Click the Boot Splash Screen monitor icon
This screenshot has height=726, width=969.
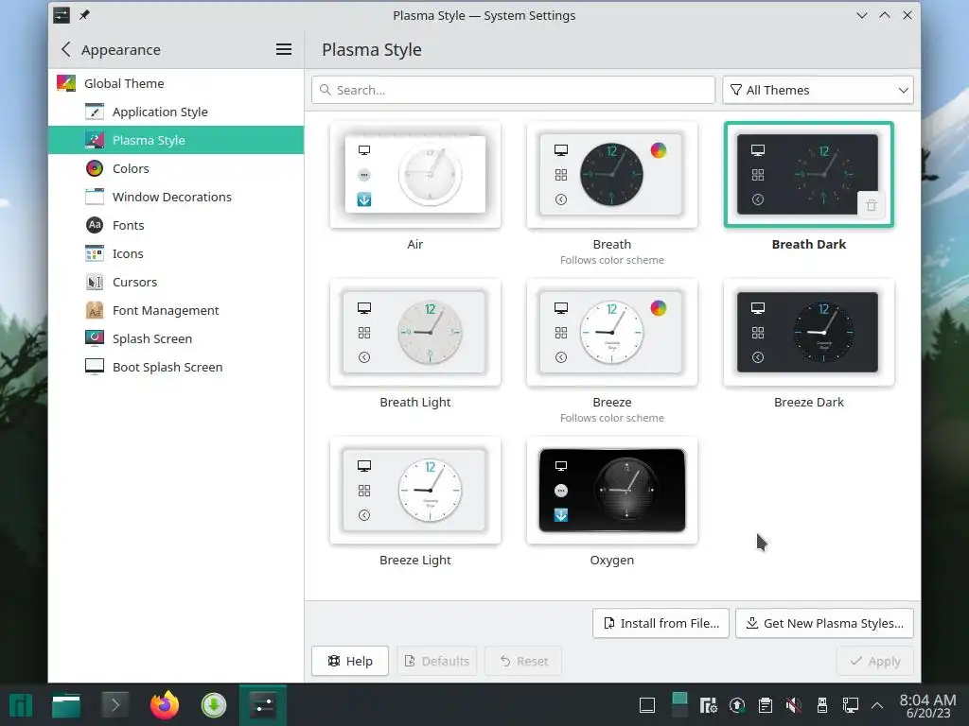[x=95, y=367]
